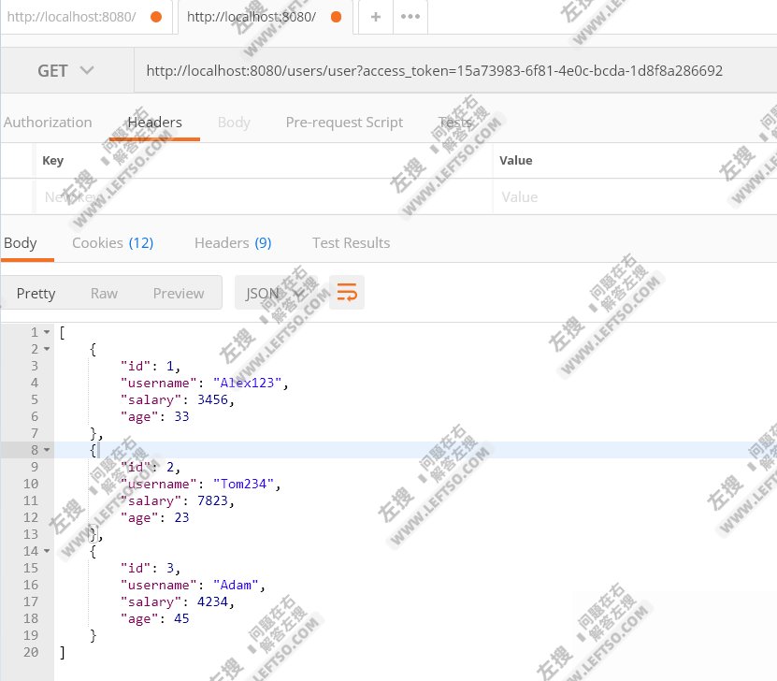View the Cookies (12) response tab
This screenshot has height=681, width=777.
[112, 242]
